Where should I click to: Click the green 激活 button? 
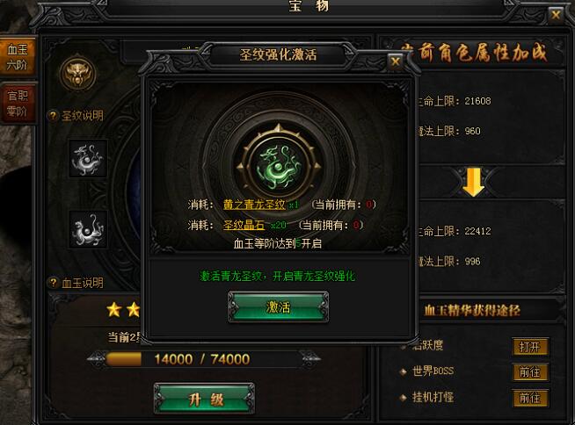(279, 307)
